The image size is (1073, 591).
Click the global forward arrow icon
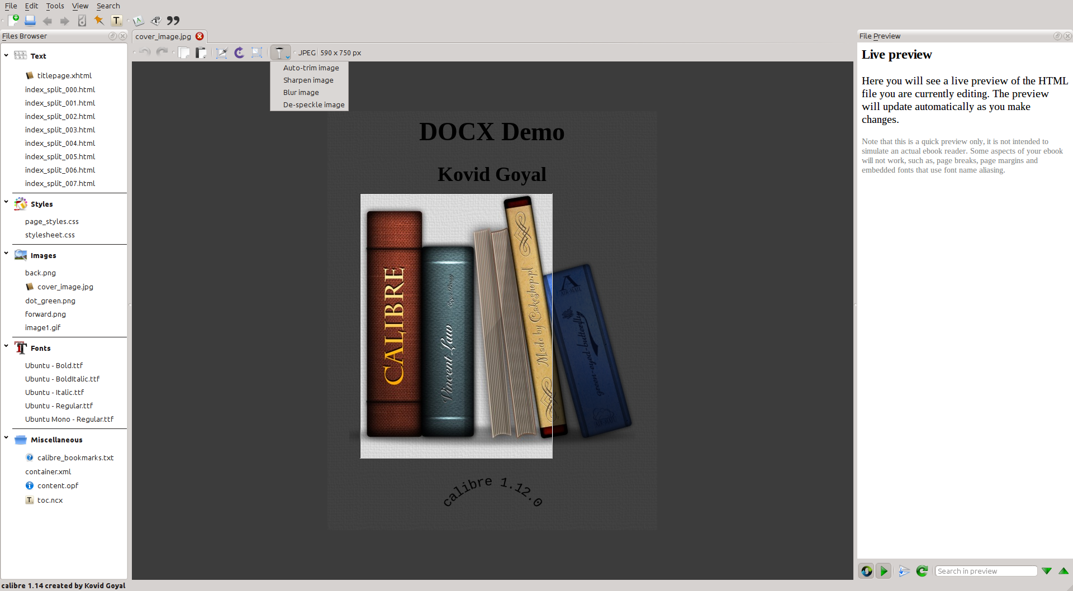click(65, 21)
